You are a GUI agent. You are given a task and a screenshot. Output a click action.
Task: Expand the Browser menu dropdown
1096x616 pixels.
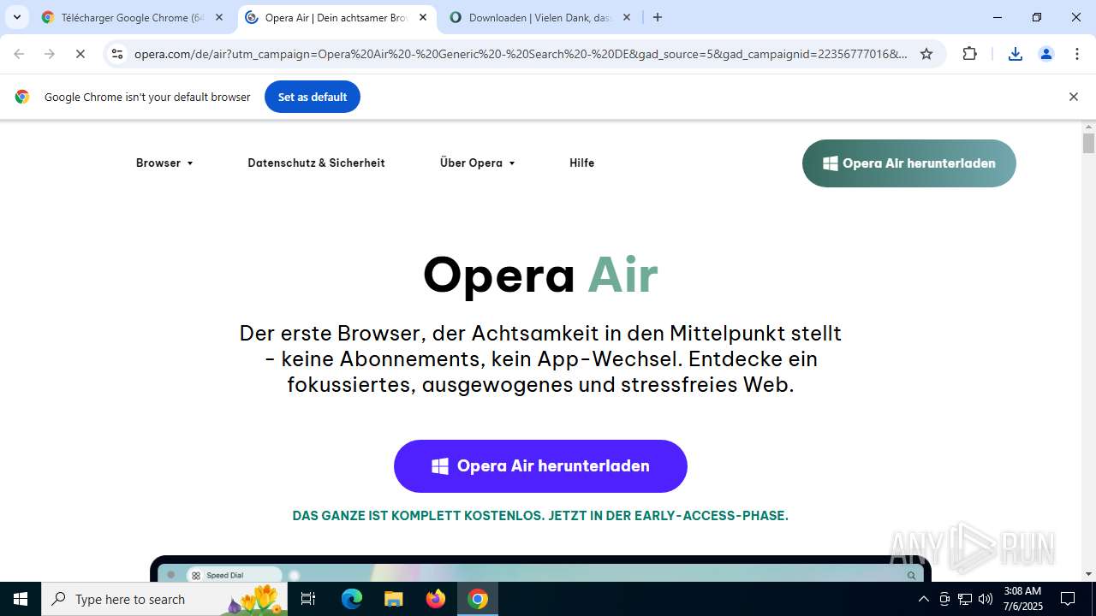[164, 163]
